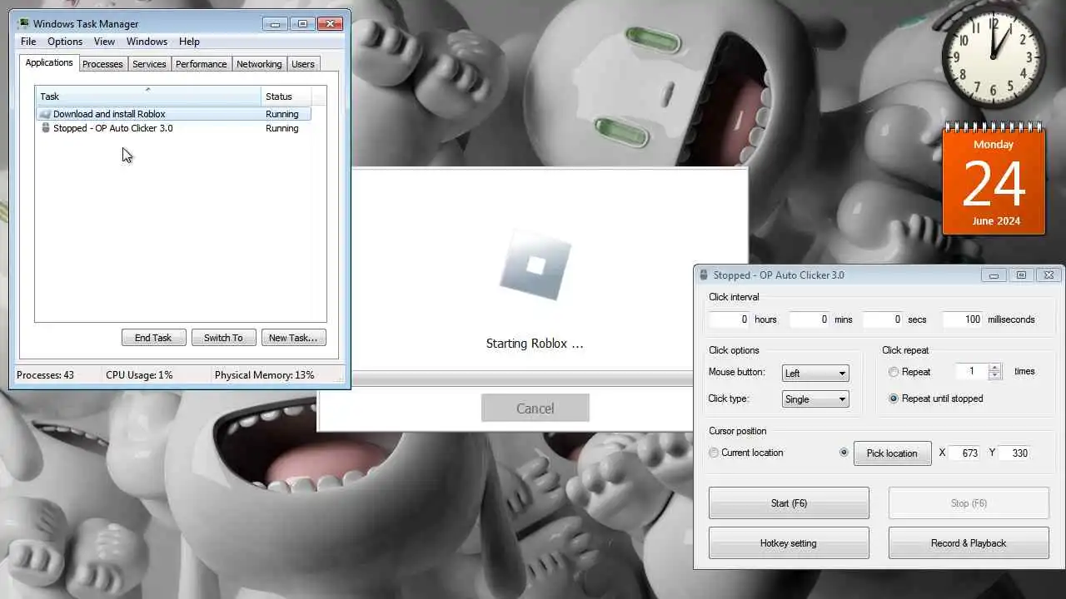1066x599 pixels.
Task: Click the Roblox icon in task list row
Action: coord(46,114)
